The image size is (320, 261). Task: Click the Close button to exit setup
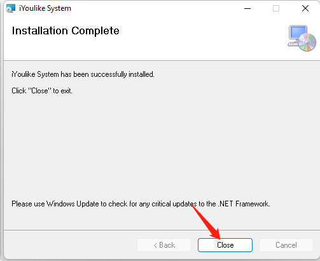225,245
